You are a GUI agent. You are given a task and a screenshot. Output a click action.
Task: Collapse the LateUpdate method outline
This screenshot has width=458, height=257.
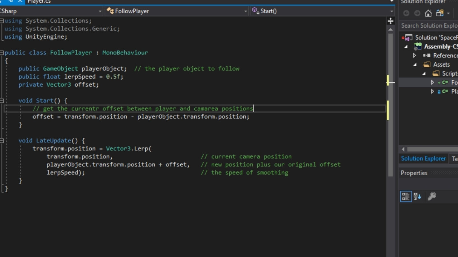2,141
